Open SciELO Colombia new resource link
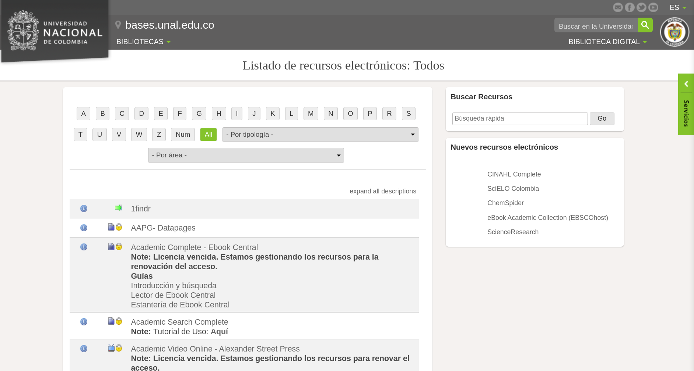The height and width of the screenshot is (371, 694). (x=513, y=189)
